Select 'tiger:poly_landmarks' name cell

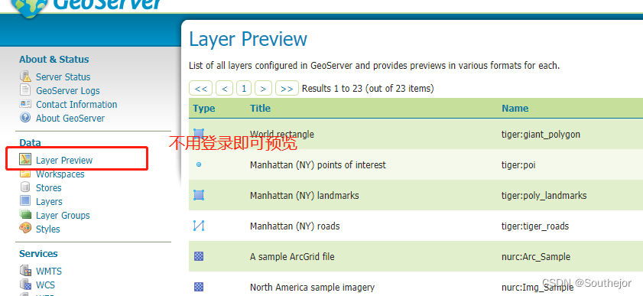[x=544, y=196]
